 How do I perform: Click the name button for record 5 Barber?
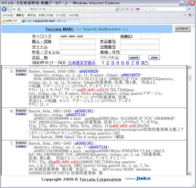(21, 70)
